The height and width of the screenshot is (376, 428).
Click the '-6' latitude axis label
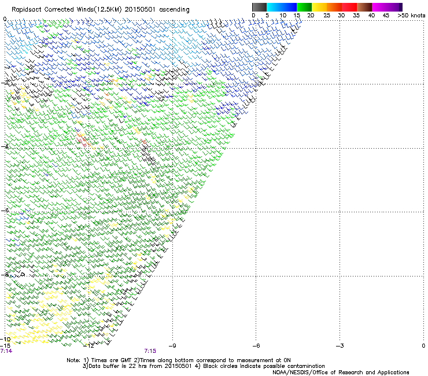[5, 211]
